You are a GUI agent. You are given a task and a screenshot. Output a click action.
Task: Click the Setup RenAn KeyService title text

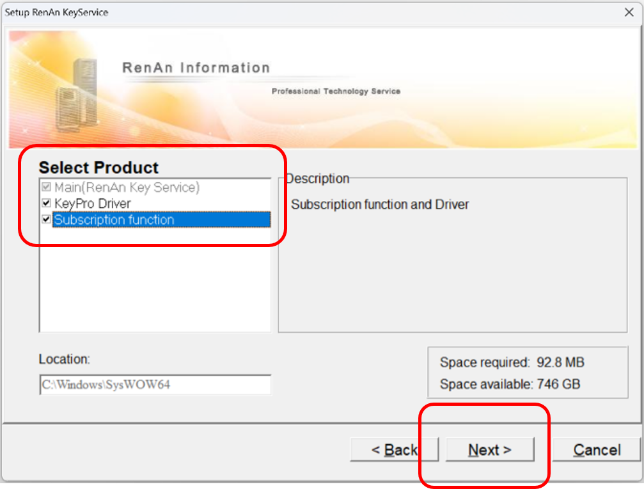57,12
